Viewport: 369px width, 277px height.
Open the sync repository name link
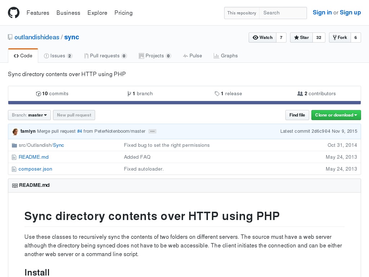pos(72,37)
